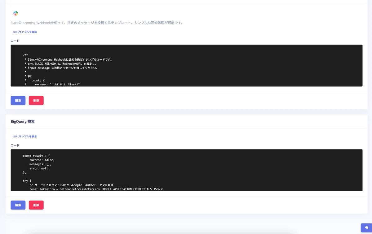
Task: Click the コード label above Slack code
Action: click(x=15, y=41)
